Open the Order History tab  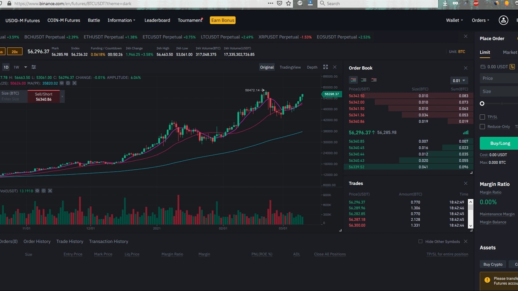37,241
